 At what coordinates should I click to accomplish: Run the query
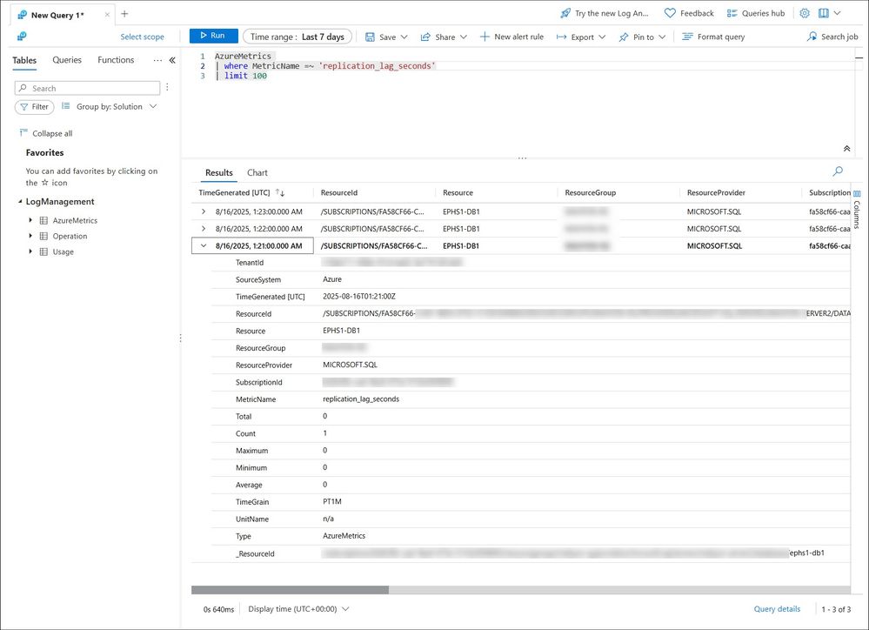213,36
